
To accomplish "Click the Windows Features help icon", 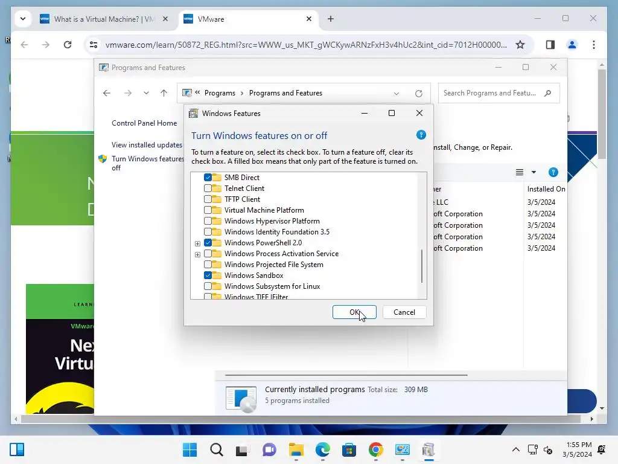I will 421,135.
